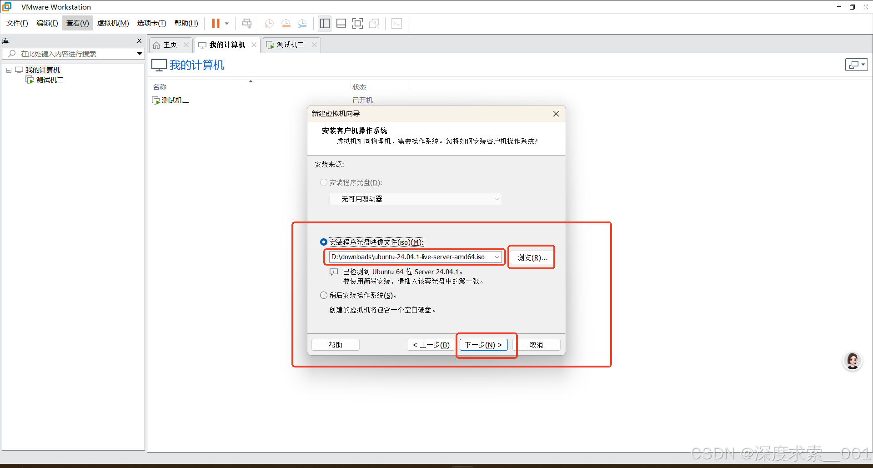Switch to the 我的计算机 tab
This screenshot has width=873, height=468.
pos(227,45)
